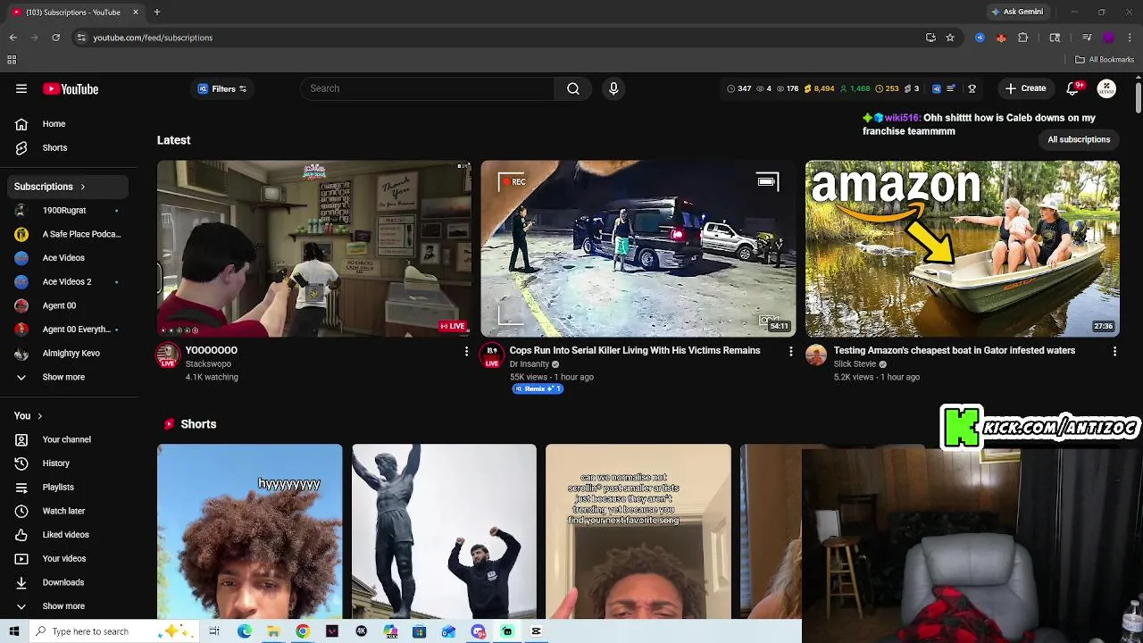Screen dimensions: 1143x643
Task: Open more options for YOOOOOOO video
Action: (x=466, y=352)
